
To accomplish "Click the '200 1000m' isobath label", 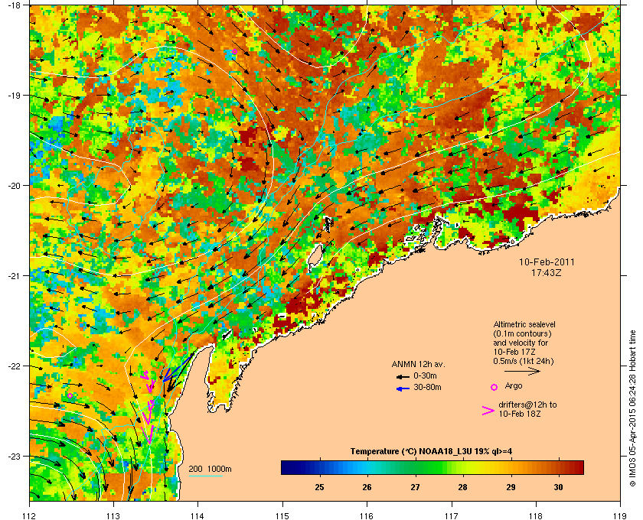I will coord(210,470).
